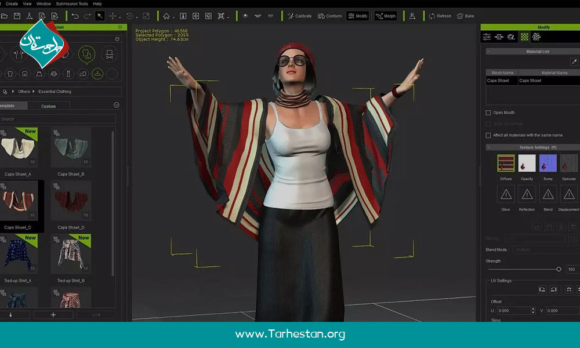Select the accessory hat category icon
The height and width of the screenshot is (348, 580).
[x=109, y=55]
